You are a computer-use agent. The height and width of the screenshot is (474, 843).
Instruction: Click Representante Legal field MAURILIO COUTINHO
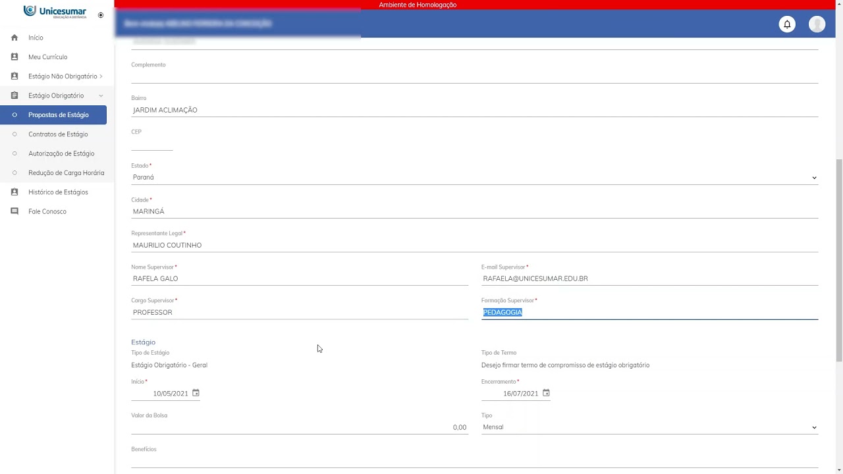coord(474,245)
